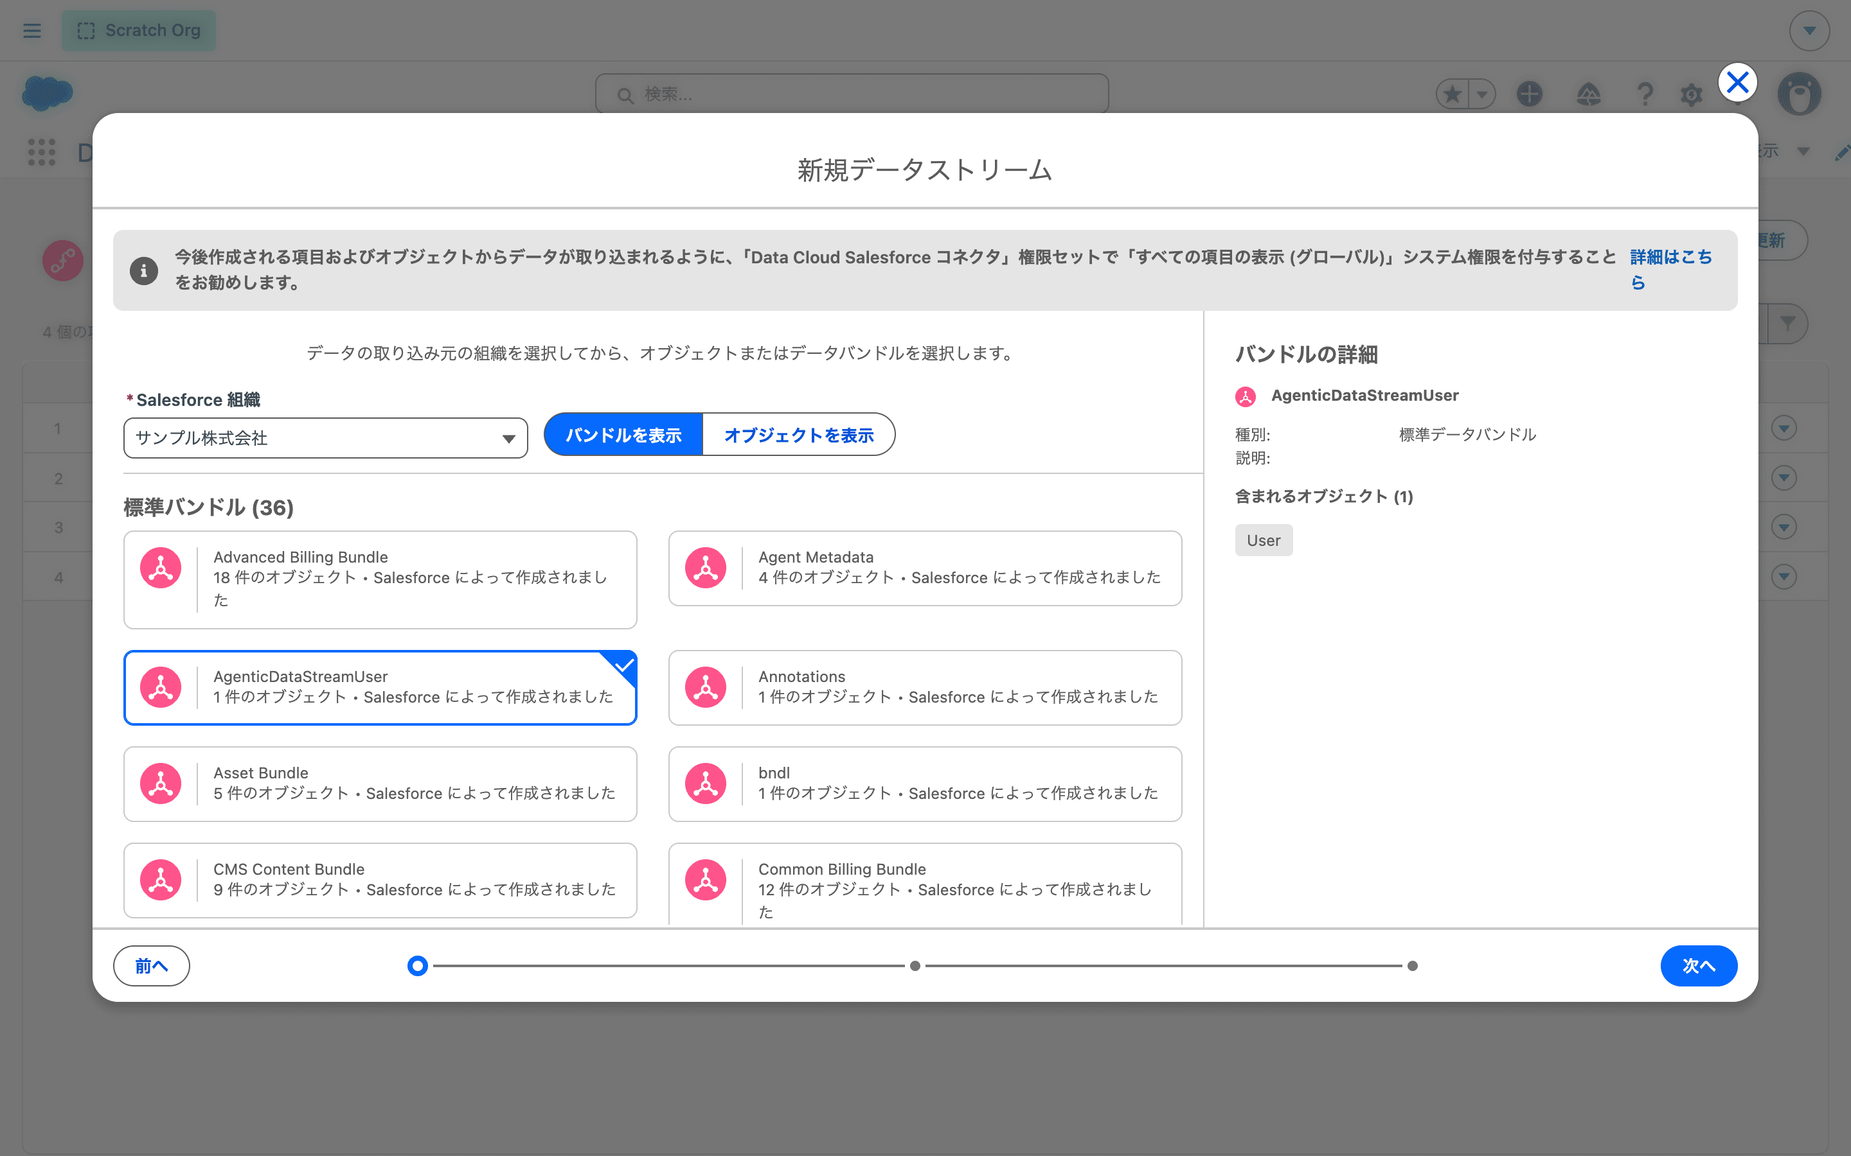Click the last progress step dot
The image size is (1851, 1156).
pyautogui.click(x=1412, y=966)
